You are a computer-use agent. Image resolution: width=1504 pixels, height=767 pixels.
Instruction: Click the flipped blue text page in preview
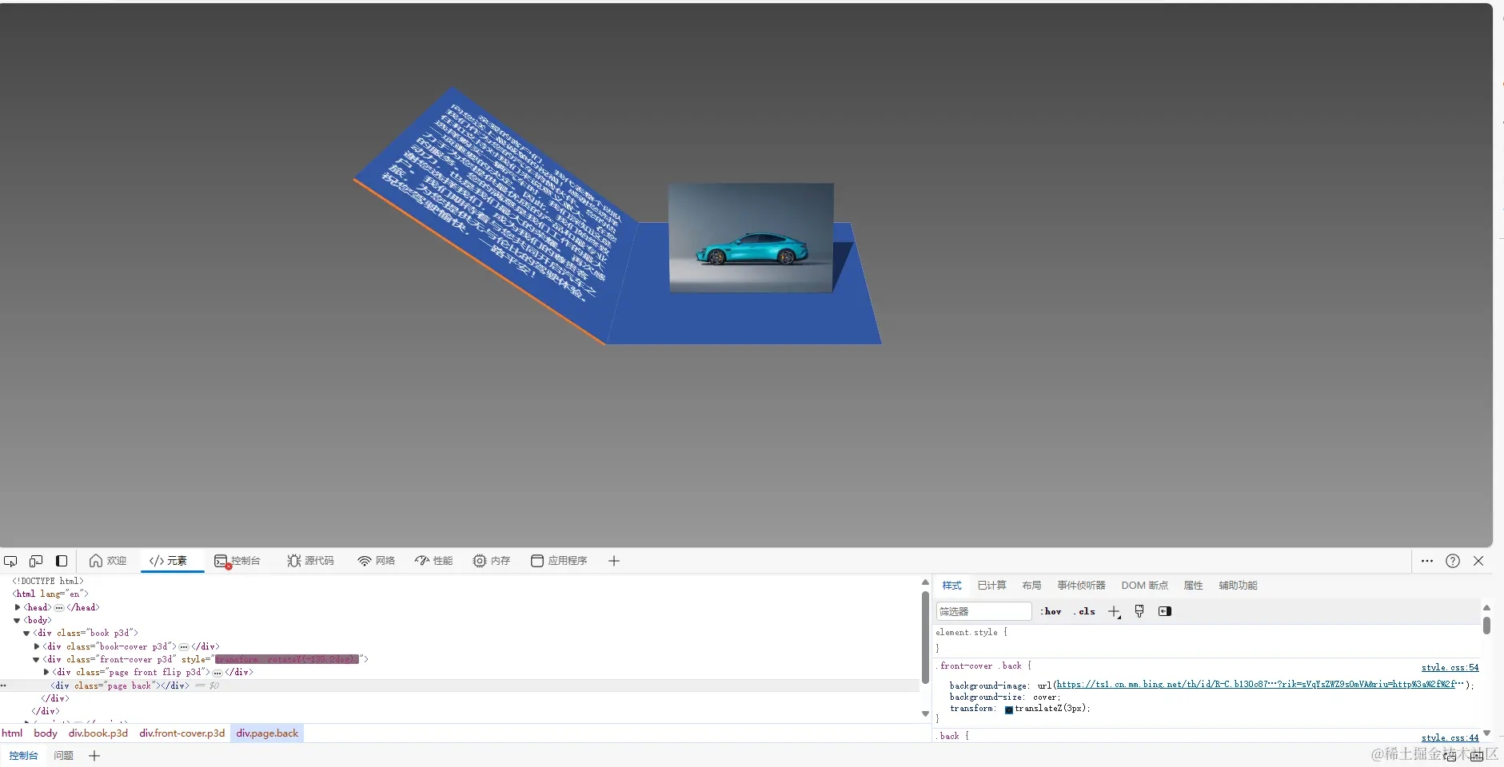point(496,216)
